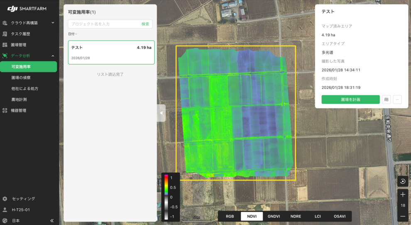The image size is (411, 225).
Task: Collapse the データ分析 section chevron
Action: (53, 56)
